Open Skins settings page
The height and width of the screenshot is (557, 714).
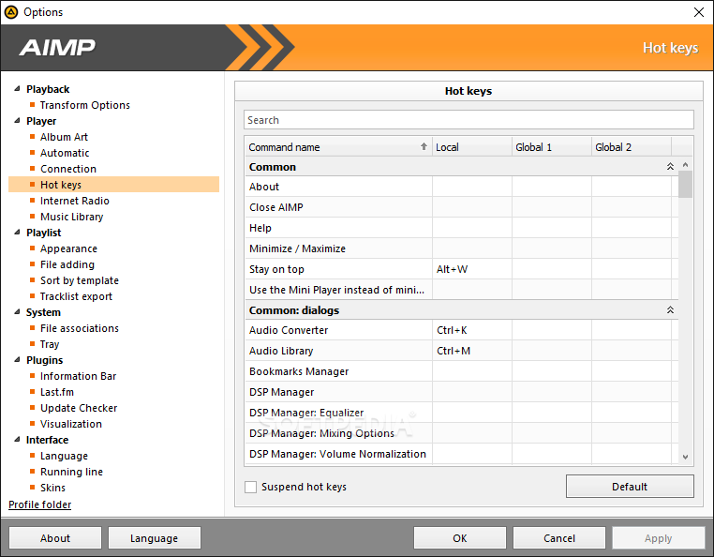coord(52,488)
